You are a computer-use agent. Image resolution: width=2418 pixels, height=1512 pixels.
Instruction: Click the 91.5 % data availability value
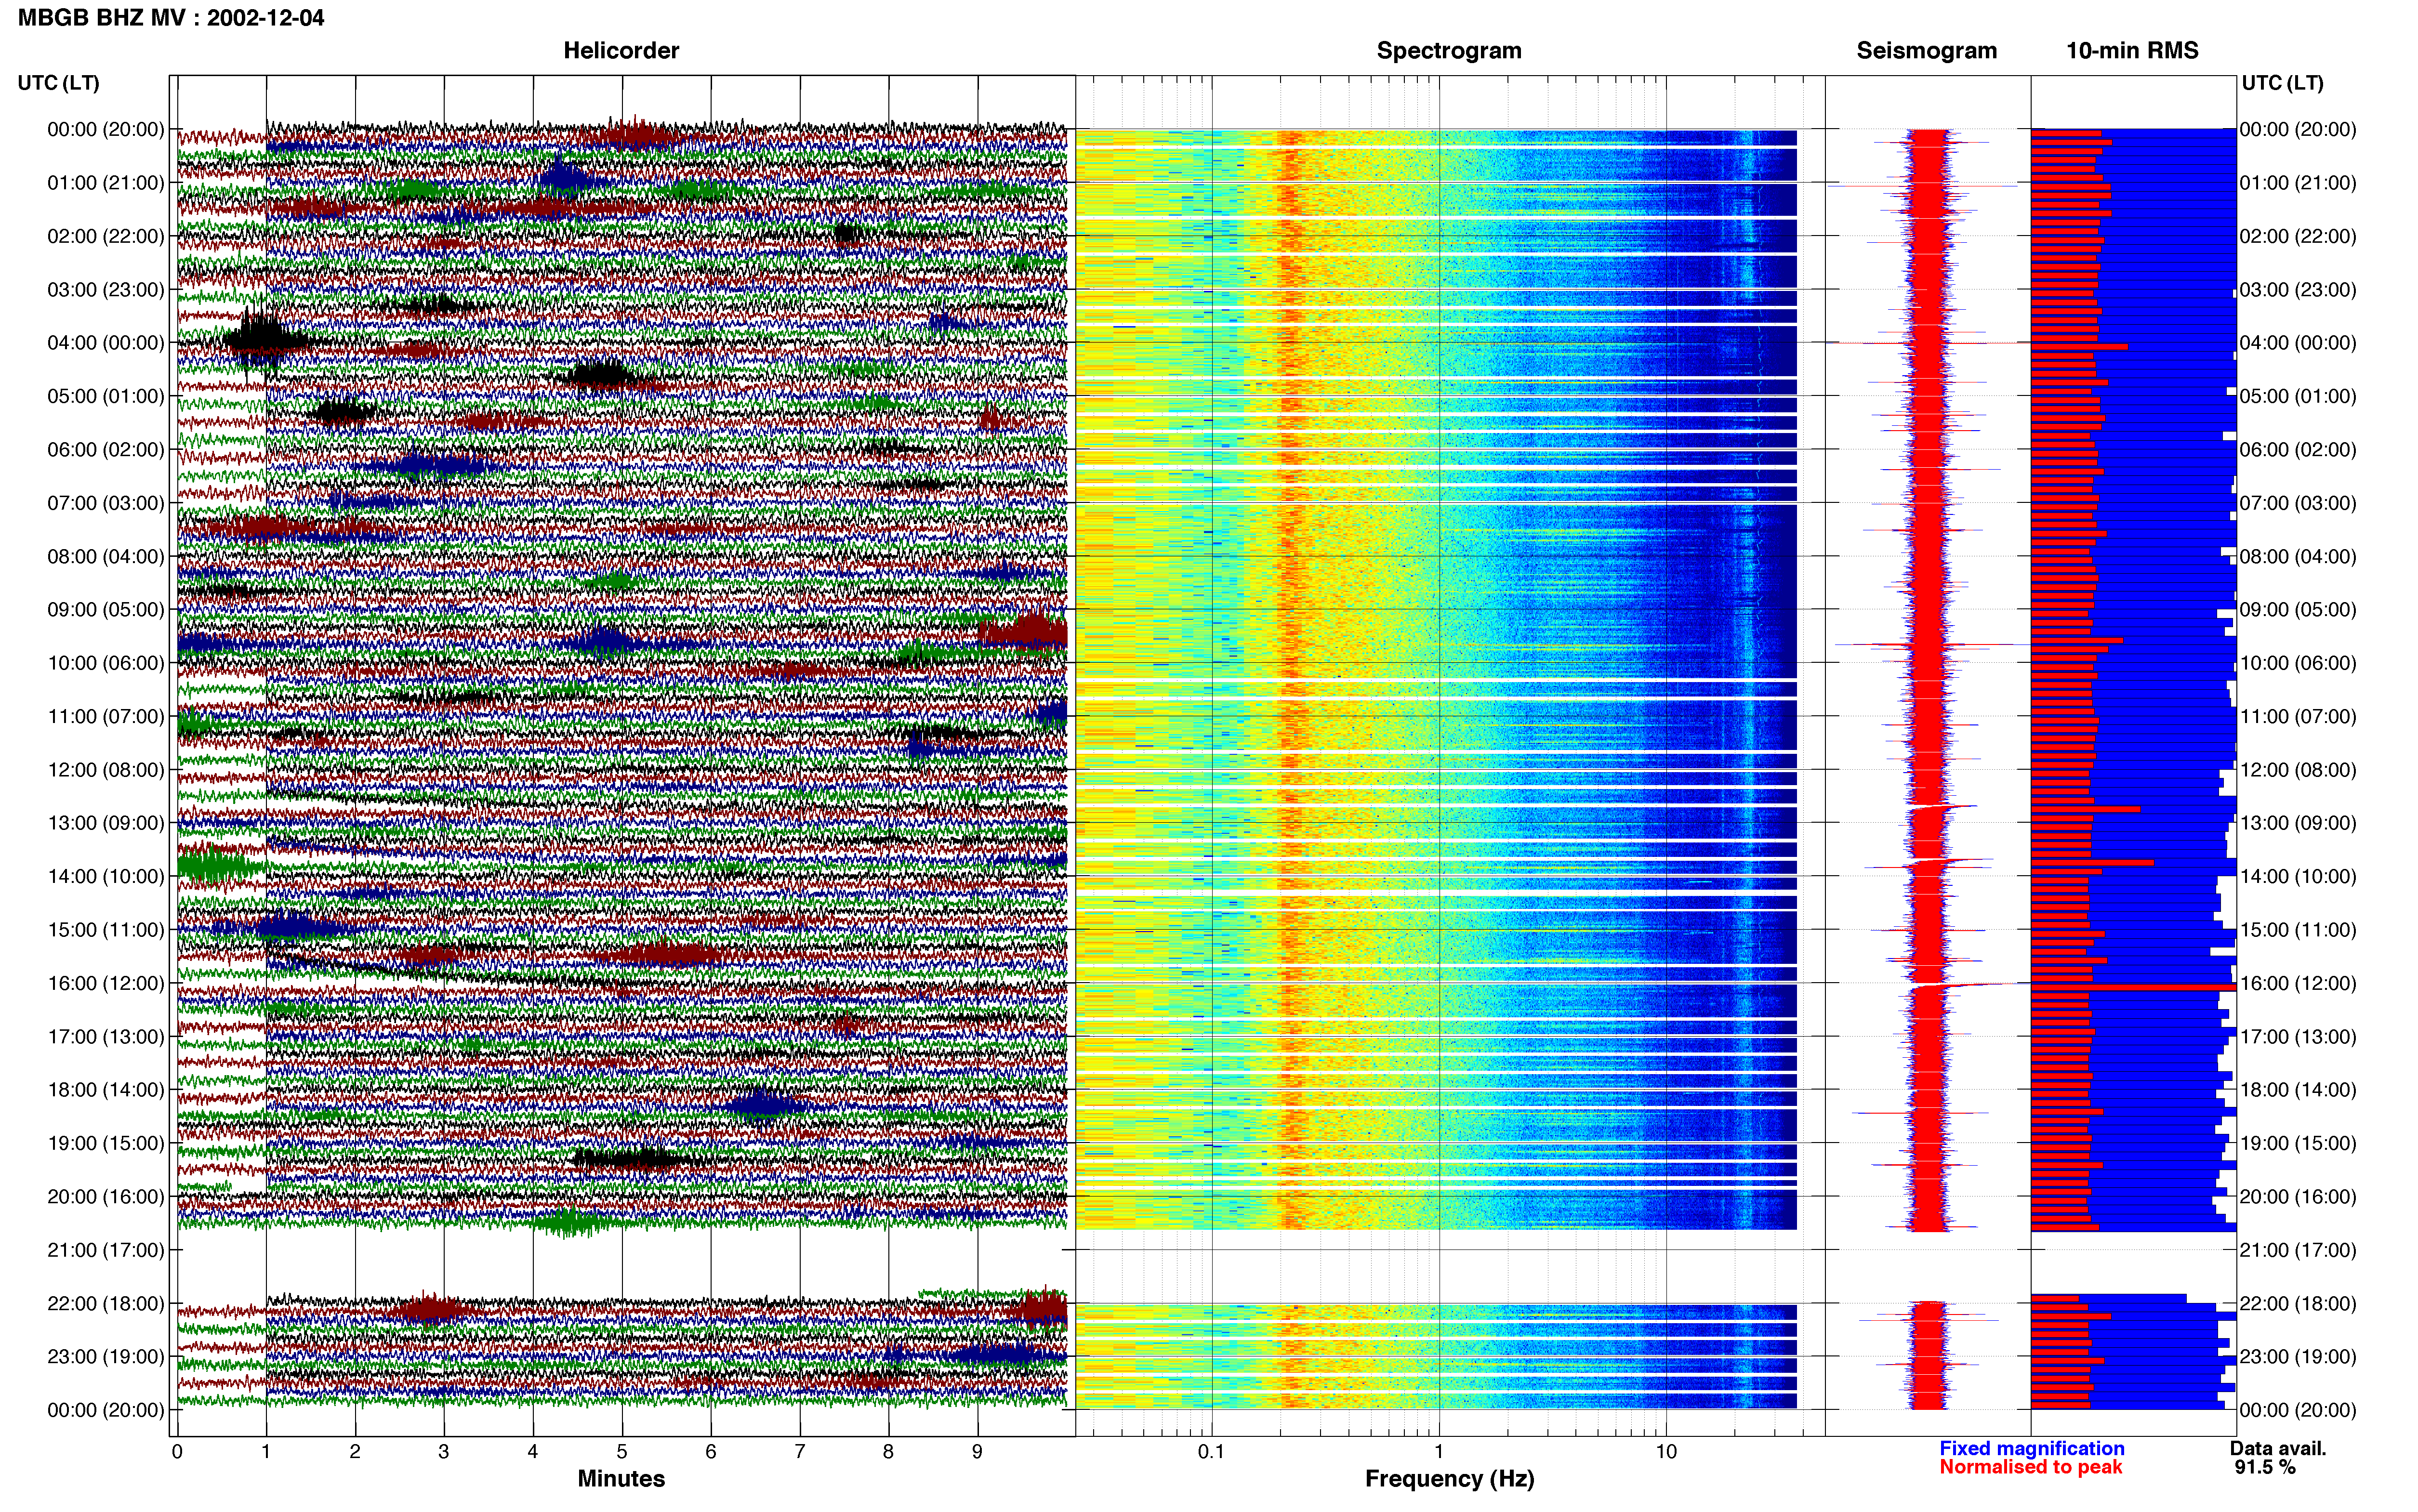click(2265, 1467)
